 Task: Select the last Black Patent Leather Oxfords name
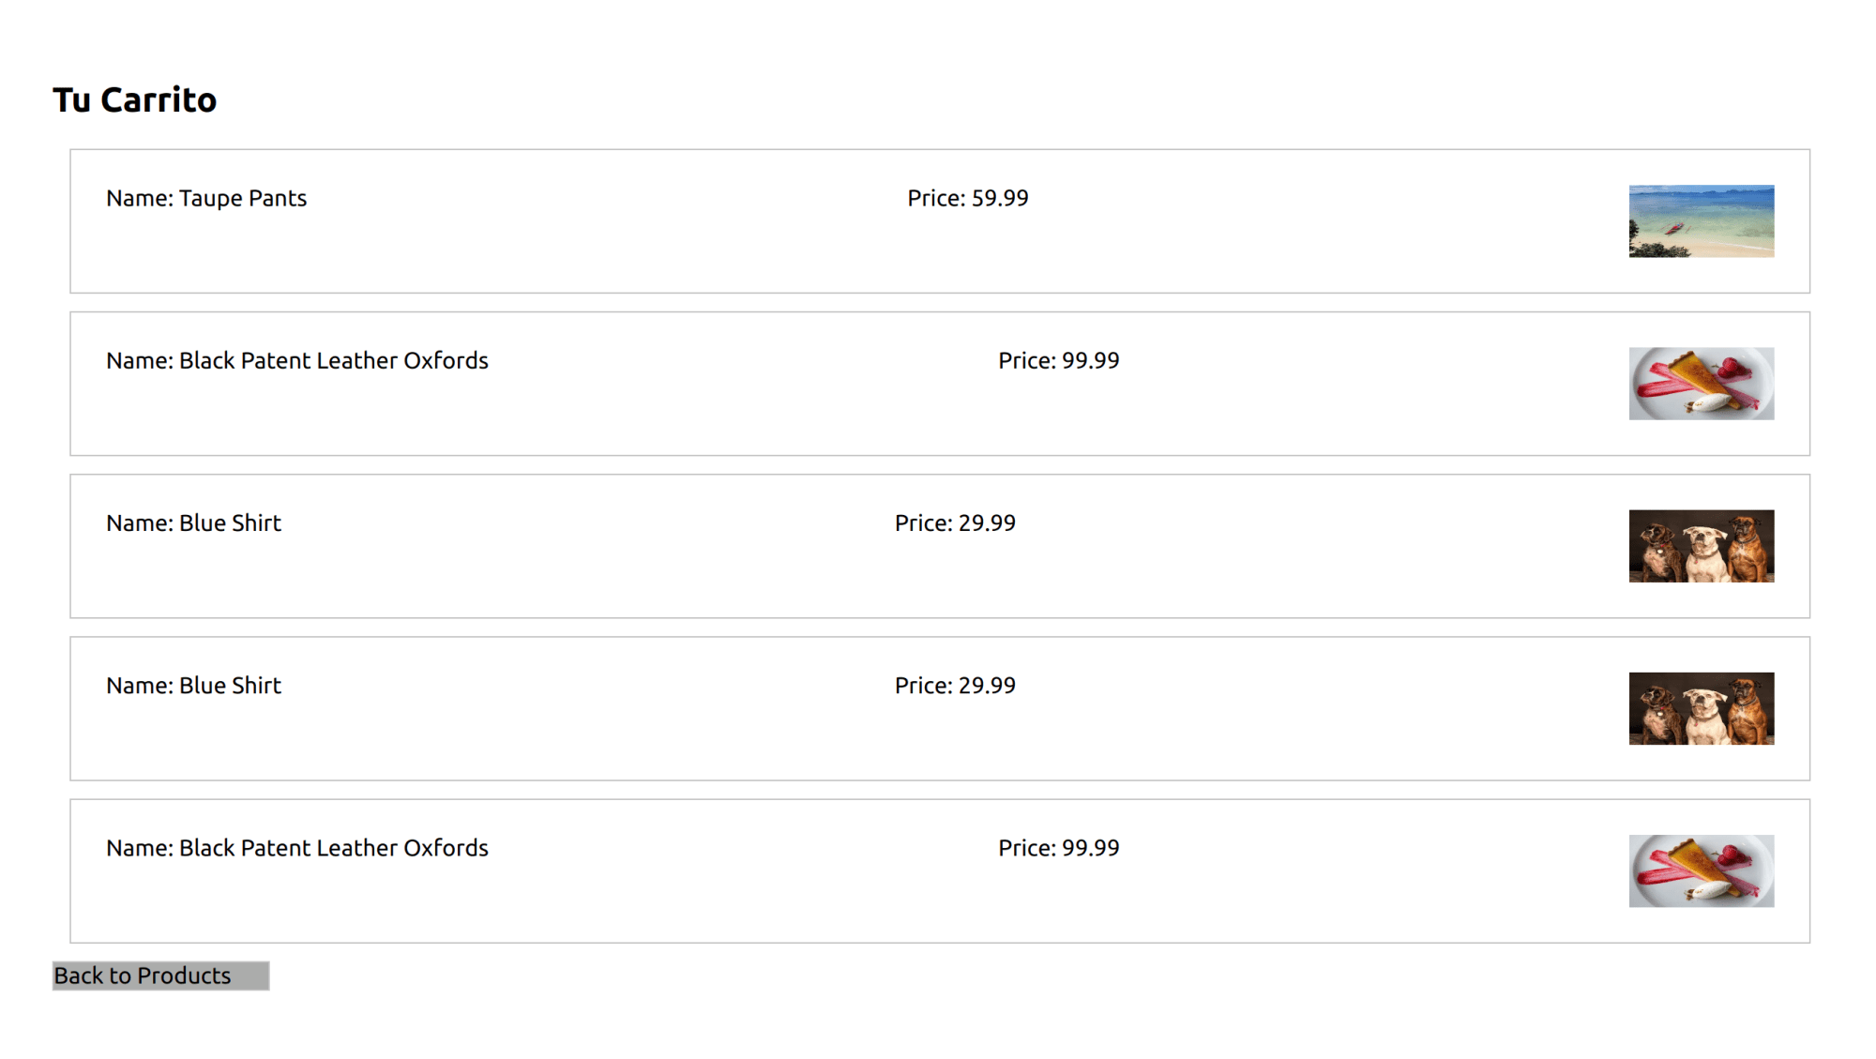[x=297, y=848]
